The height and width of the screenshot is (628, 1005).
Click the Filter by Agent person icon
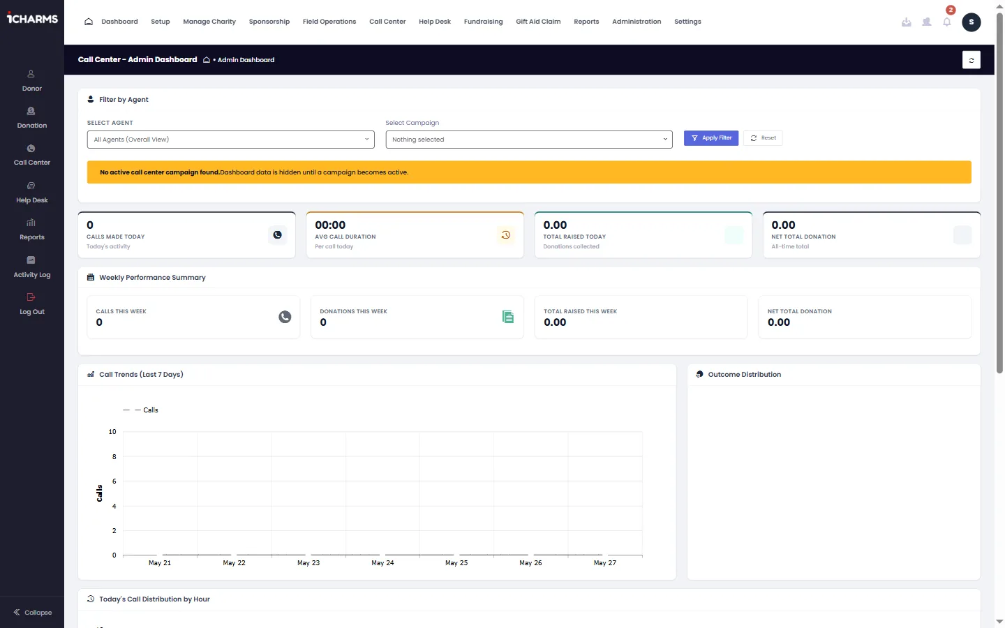[91, 100]
